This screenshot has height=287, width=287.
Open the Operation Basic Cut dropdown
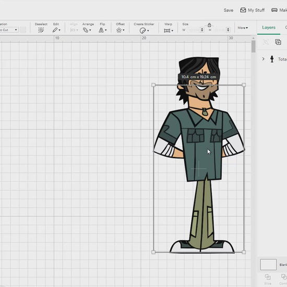pyautogui.click(x=9, y=30)
